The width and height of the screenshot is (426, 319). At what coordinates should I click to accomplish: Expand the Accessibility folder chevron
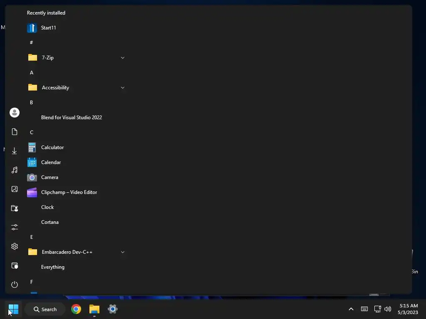(123, 88)
